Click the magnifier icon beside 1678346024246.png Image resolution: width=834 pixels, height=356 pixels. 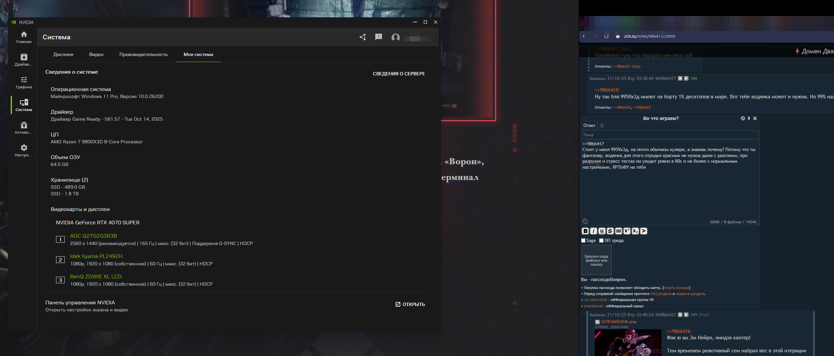pyautogui.click(x=597, y=322)
